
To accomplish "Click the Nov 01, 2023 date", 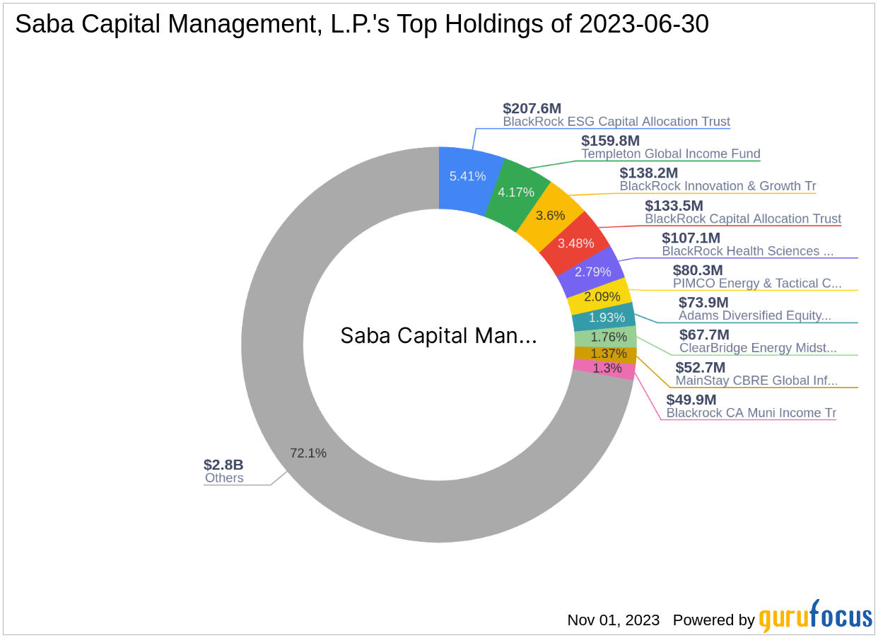I will [613, 620].
